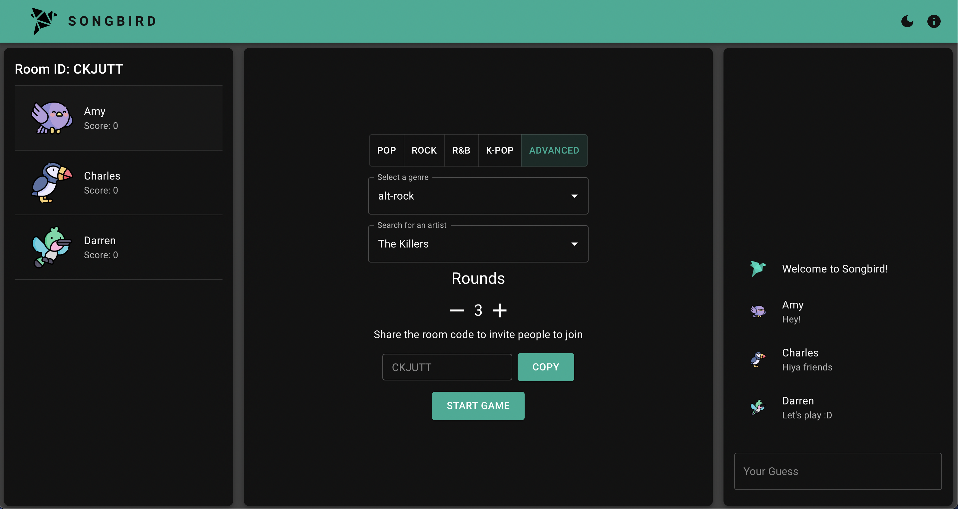The width and height of the screenshot is (958, 509).
Task: Click Darren's small avatar in chat
Action: tap(757, 407)
